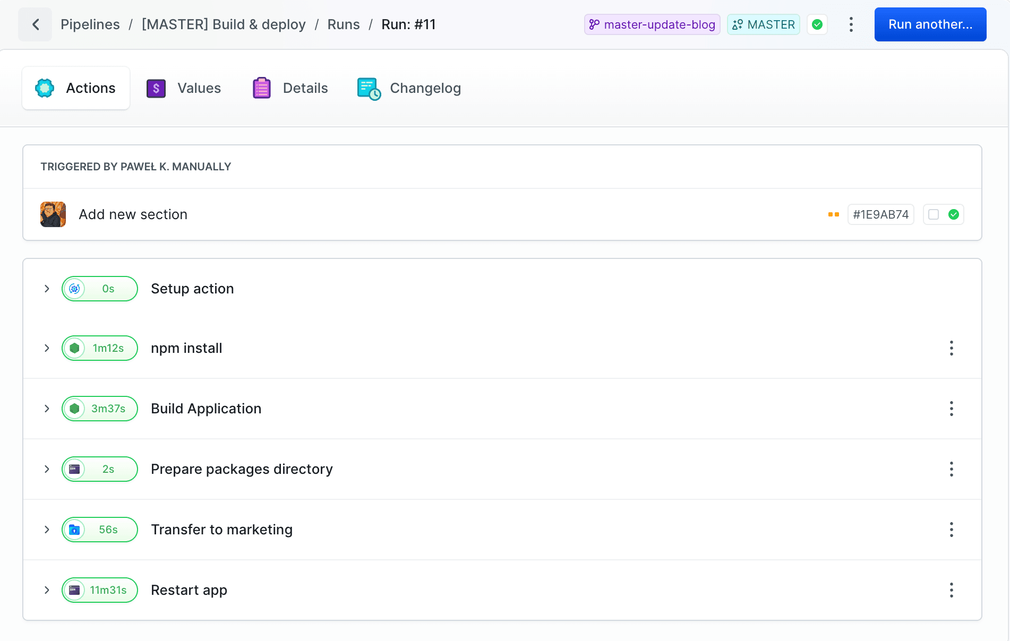1010x641 pixels.
Task: Expand the Setup action row
Action: tap(47, 289)
